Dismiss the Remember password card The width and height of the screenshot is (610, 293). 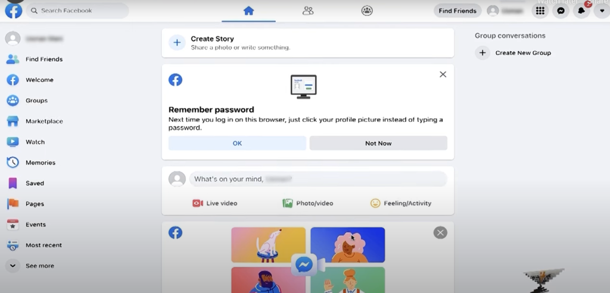(443, 74)
